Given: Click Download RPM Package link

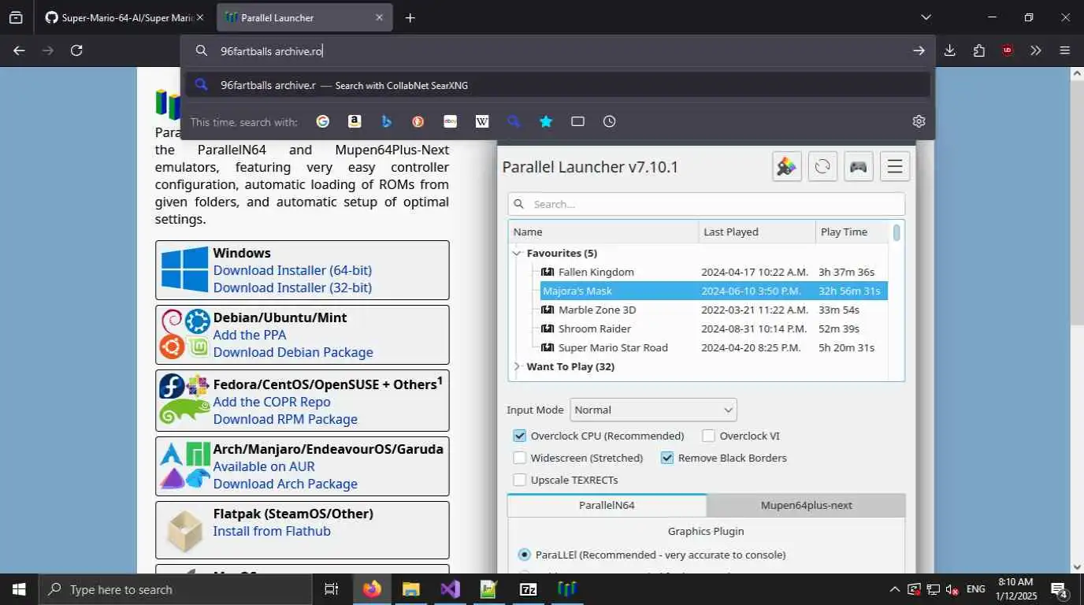Looking at the screenshot, I should (x=285, y=419).
